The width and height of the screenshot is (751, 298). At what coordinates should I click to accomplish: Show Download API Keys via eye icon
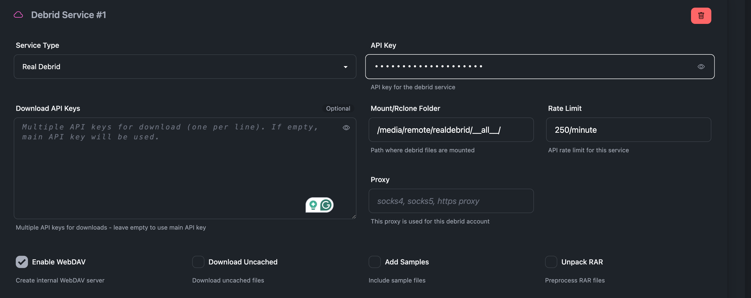pyautogui.click(x=346, y=128)
